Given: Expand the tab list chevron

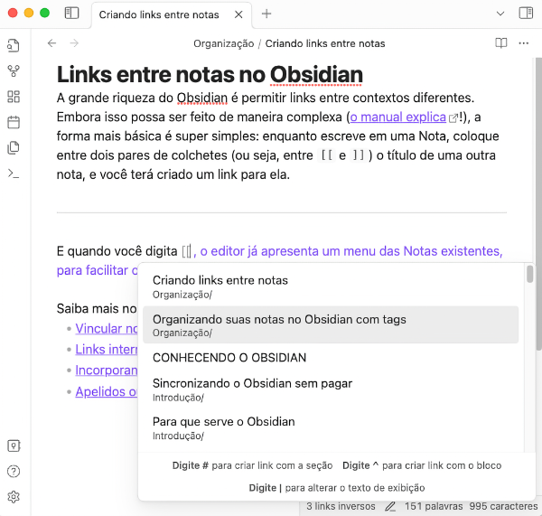Looking at the screenshot, I should (x=500, y=14).
